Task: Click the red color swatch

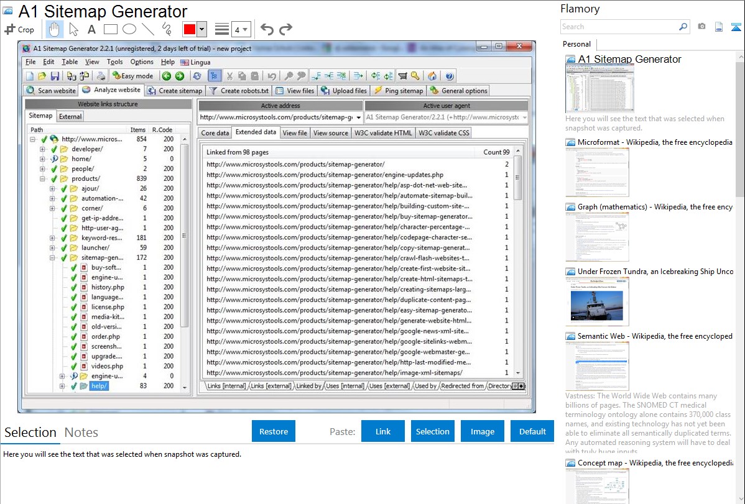Action: point(190,29)
